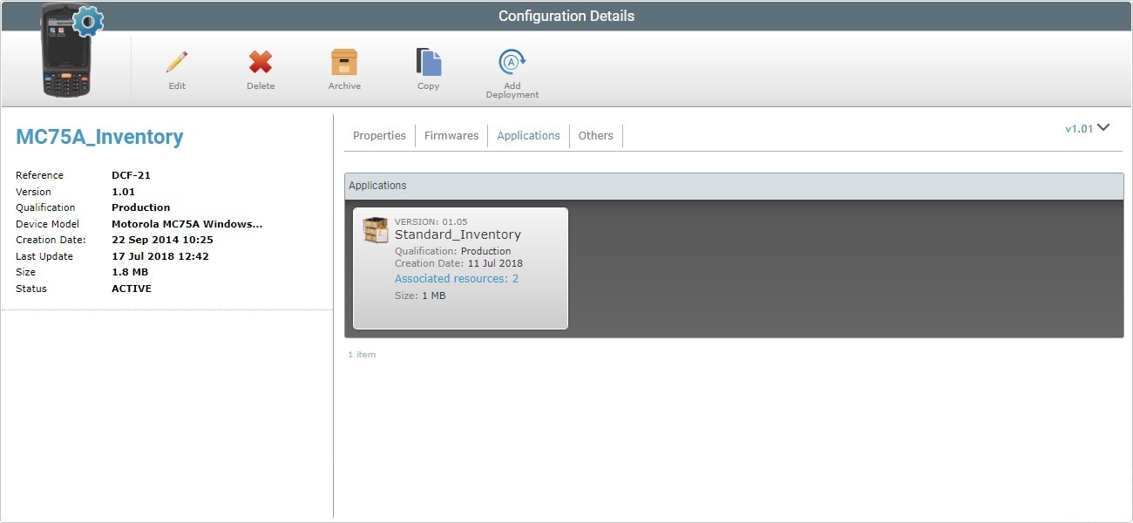Copy the configuration with the Copy icon

[428, 64]
